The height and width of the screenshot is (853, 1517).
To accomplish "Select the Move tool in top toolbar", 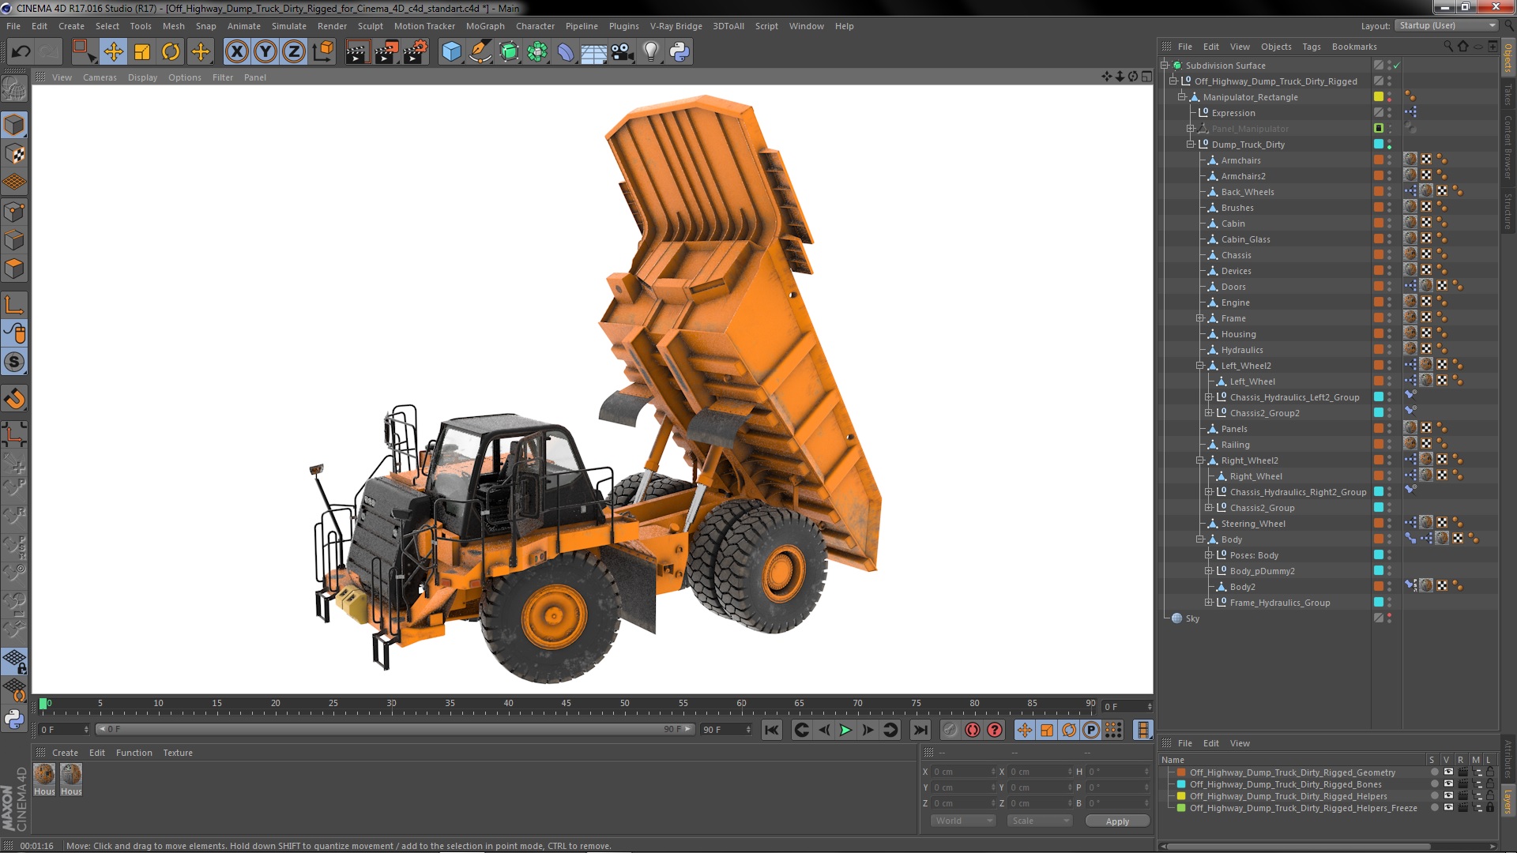I will (113, 52).
